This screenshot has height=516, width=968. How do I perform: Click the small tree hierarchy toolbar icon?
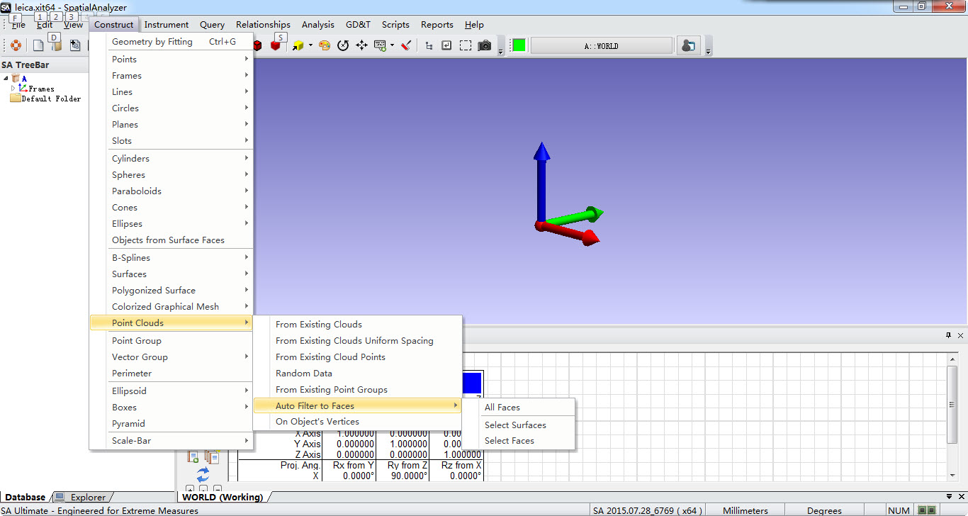(429, 46)
